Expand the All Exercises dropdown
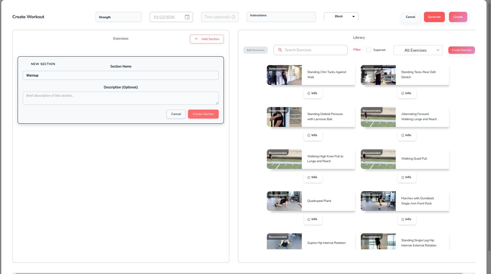Viewport: 491px width, 274px height. pos(418,50)
